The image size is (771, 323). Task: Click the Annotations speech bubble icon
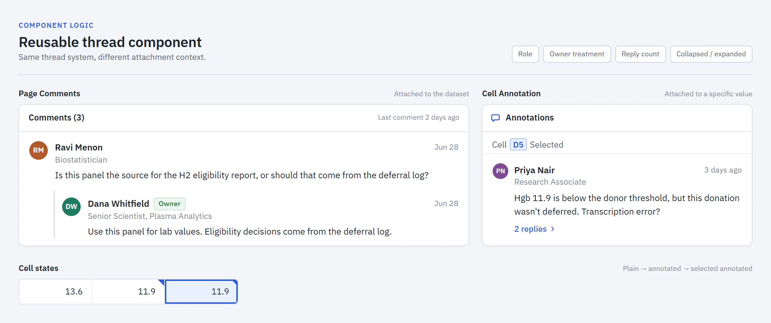pos(495,118)
